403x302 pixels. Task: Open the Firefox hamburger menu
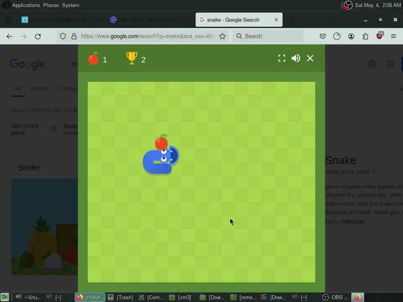[394, 36]
